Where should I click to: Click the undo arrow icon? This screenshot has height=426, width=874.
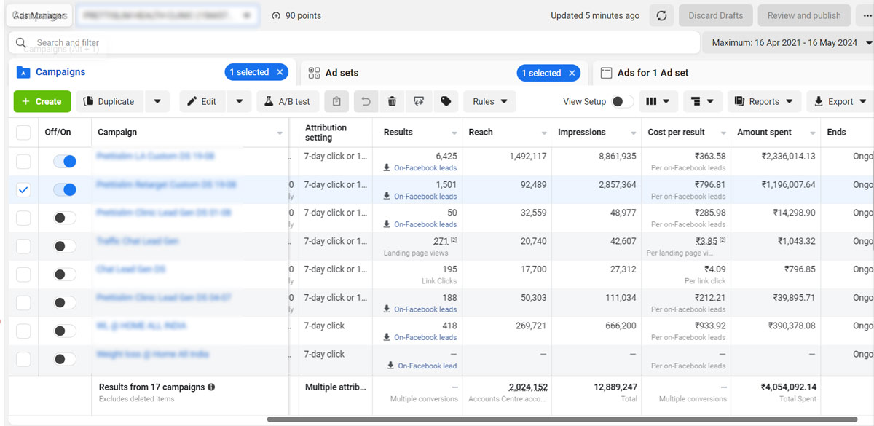click(x=366, y=102)
